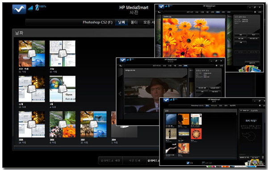Click the signal strength bars icon

pyautogui.click(x=30, y=8)
